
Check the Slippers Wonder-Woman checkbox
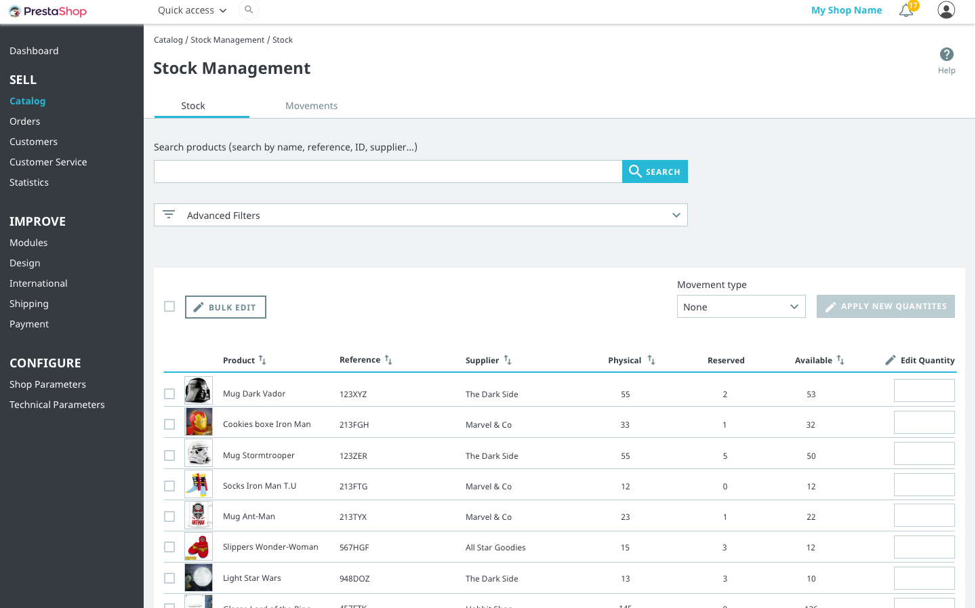click(x=169, y=547)
